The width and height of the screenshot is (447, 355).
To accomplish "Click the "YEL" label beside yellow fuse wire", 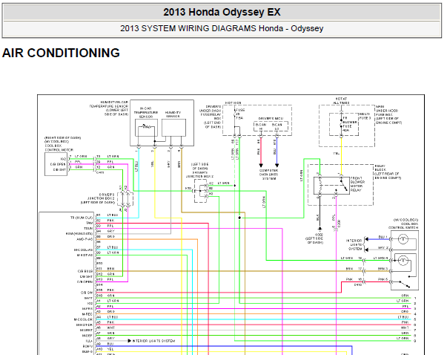I will point(337,154).
